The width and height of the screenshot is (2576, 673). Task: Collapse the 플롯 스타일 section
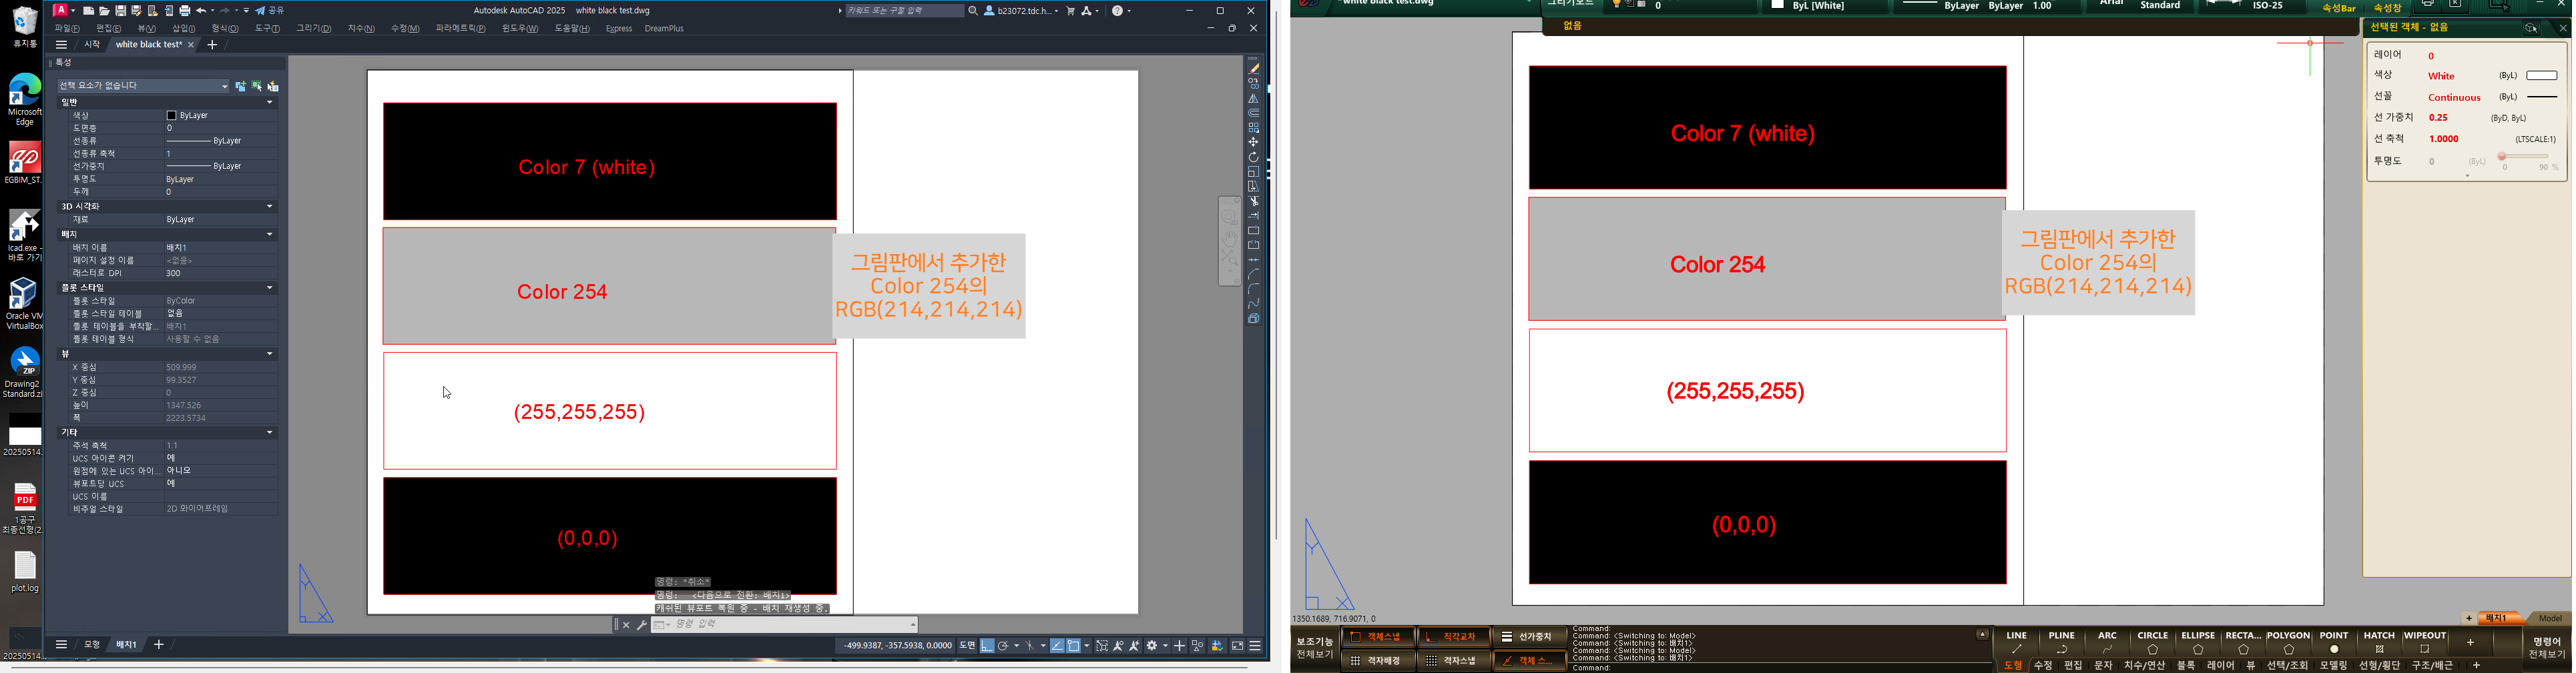coord(269,287)
